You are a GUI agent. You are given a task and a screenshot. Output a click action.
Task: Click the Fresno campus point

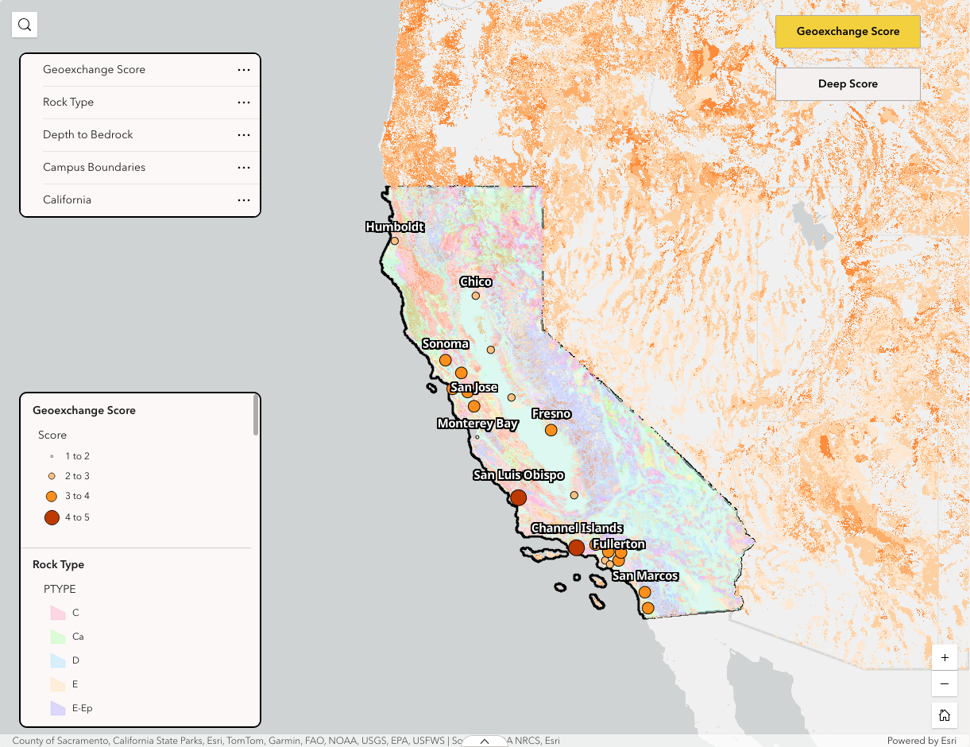pyautogui.click(x=551, y=430)
